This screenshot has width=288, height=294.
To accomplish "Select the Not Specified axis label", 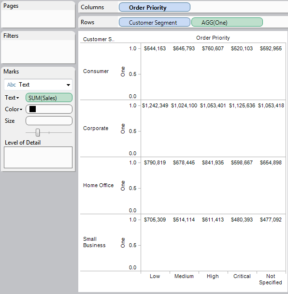I will pyautogui.click(x=271, y=279).
